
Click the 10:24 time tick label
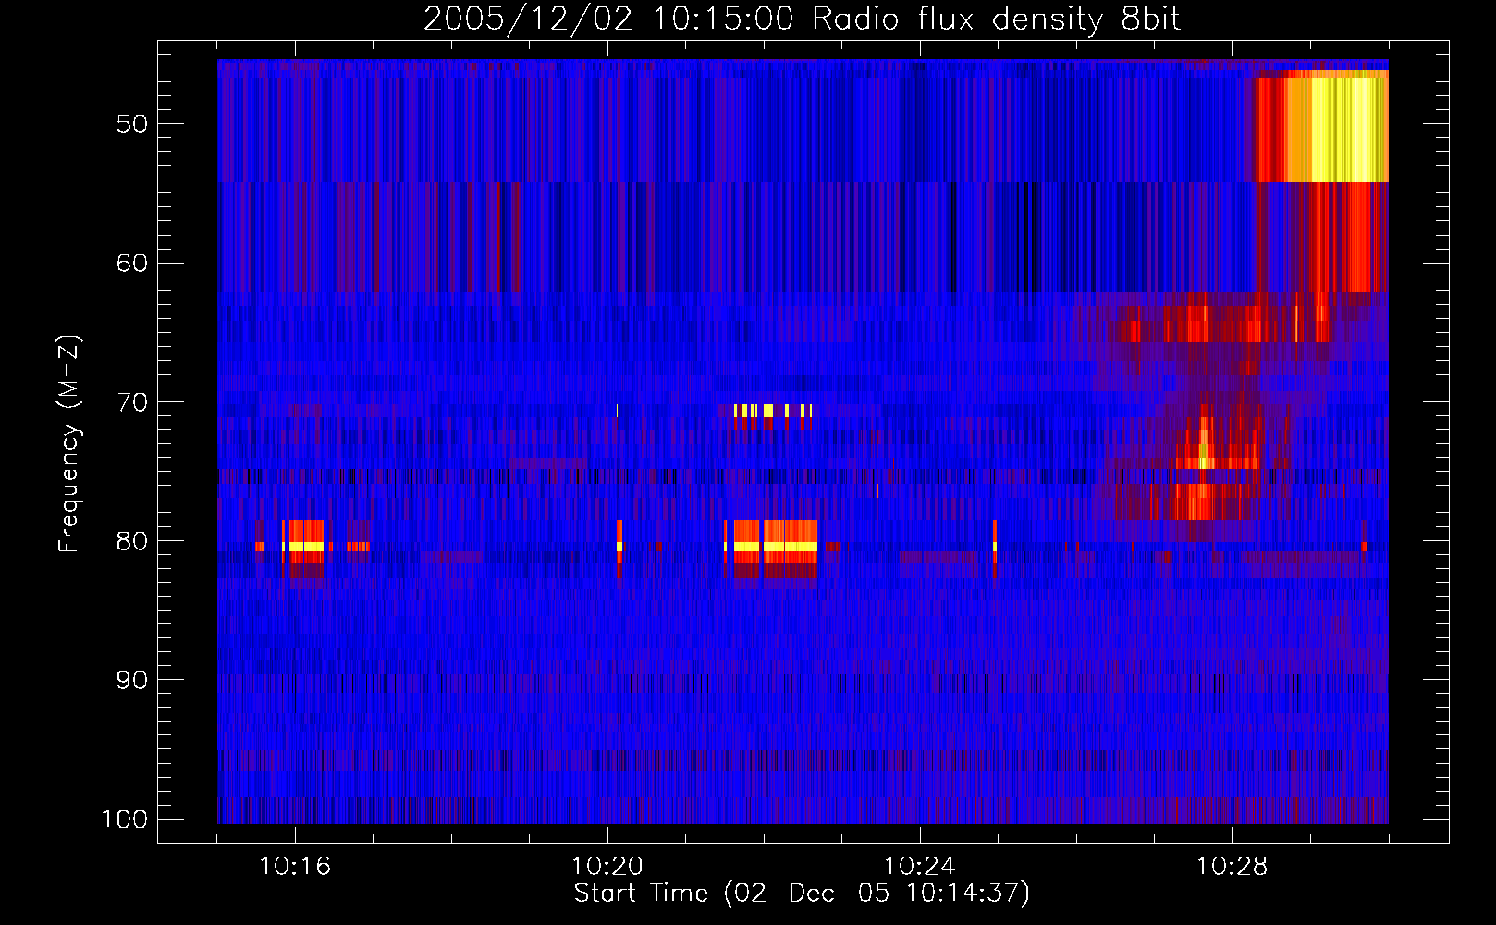920,867
